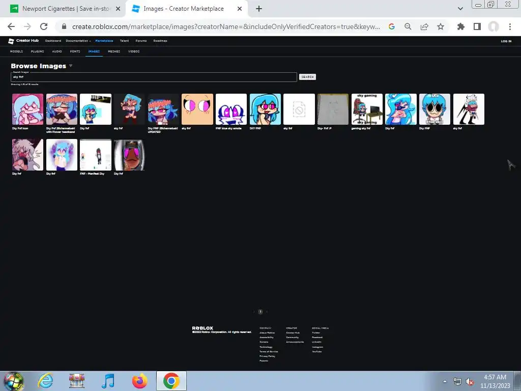Image resolution: width=521 pixels, height=391 pixels.
Task: View site info via padlock icon
Action: click(64, 26)
